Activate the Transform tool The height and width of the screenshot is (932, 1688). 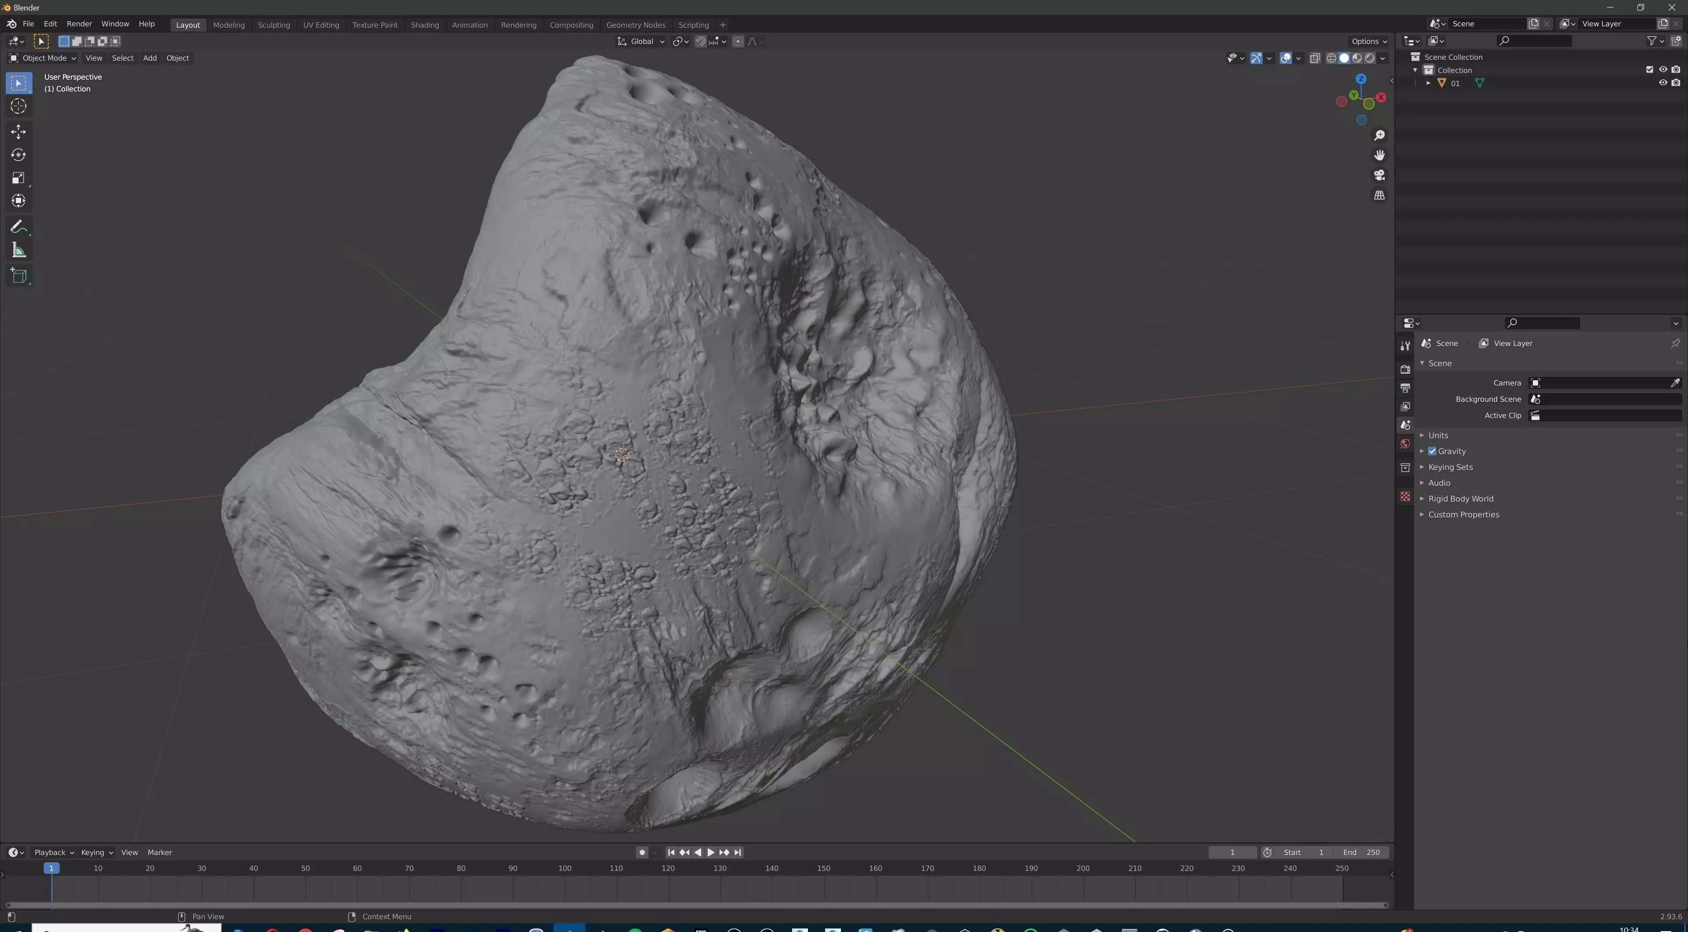pyautogui.click(x=18, y=200)
